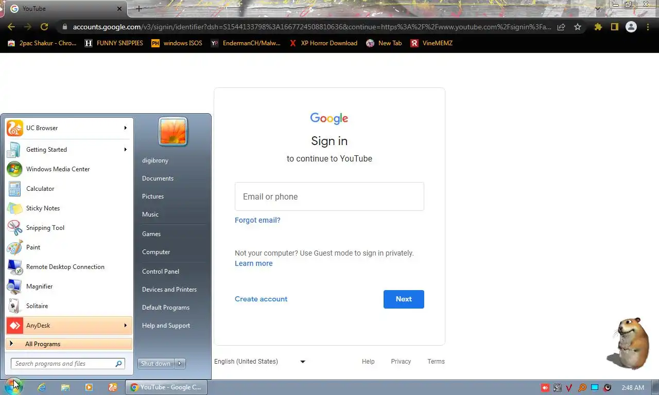Switch to YouTube - Google Chrome taskbar button
Image resolution: width=659 pixels, height=395 pixels.
click(166, 387)
